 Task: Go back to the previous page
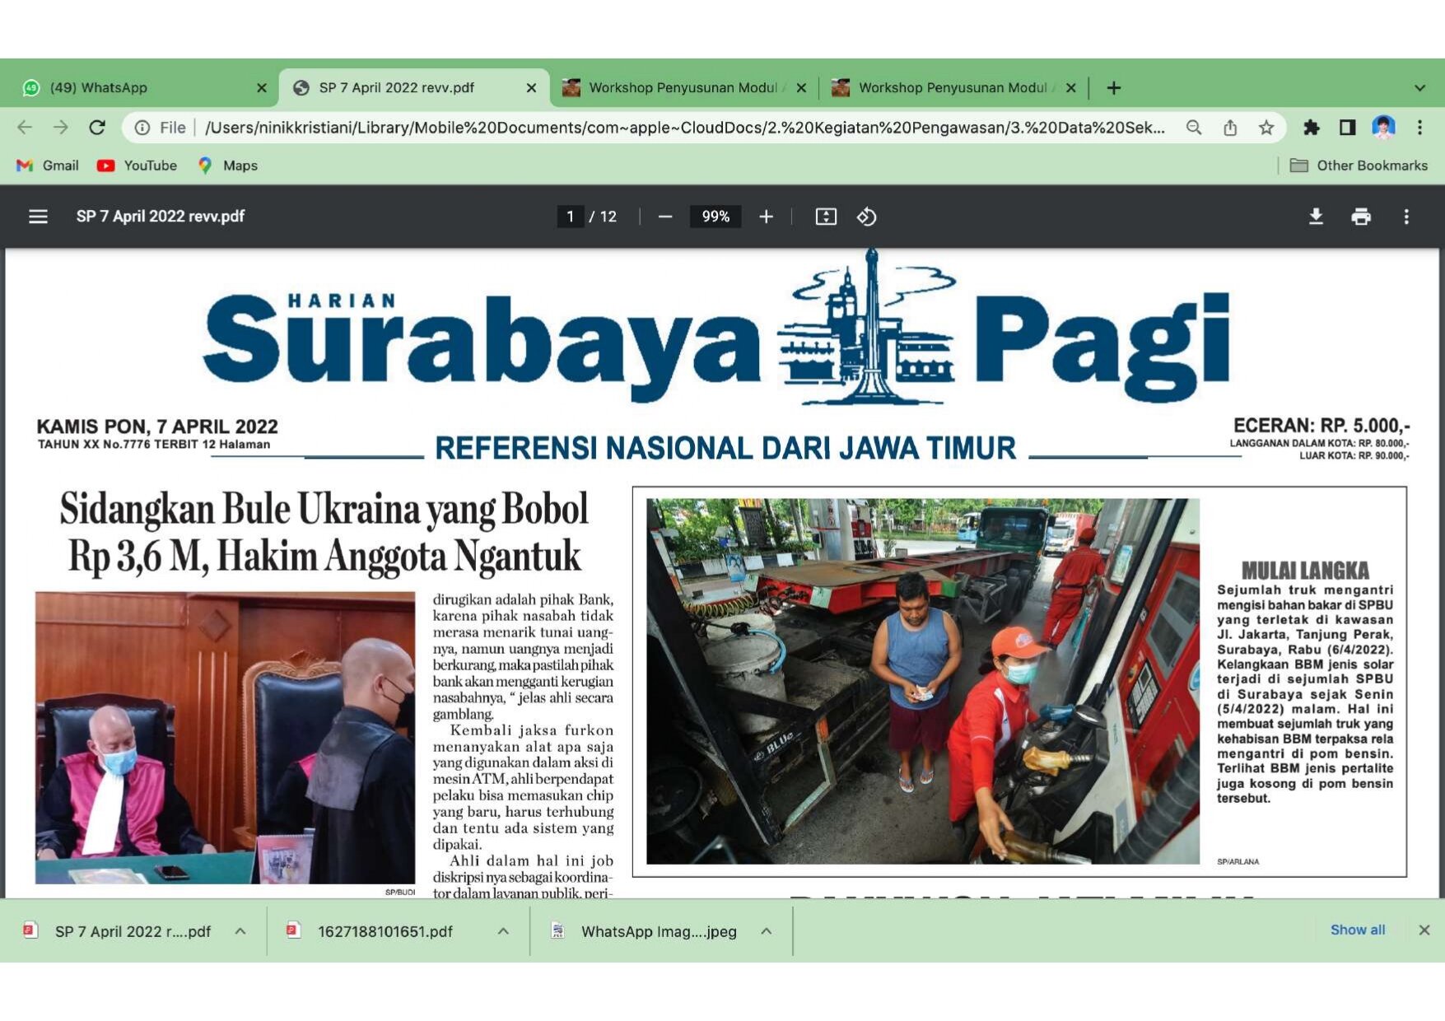(26, 128)
